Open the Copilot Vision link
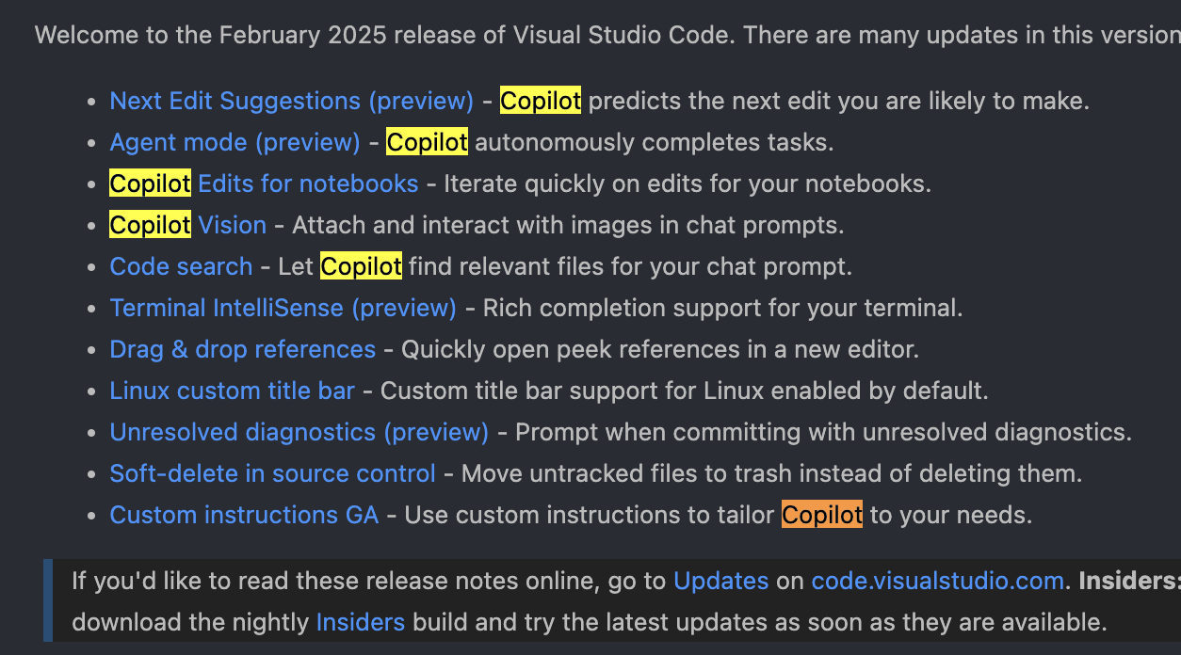 (188, 225)
